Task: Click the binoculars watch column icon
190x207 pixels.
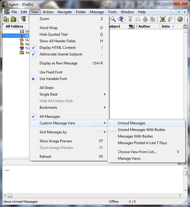Action: coord(131,26)
